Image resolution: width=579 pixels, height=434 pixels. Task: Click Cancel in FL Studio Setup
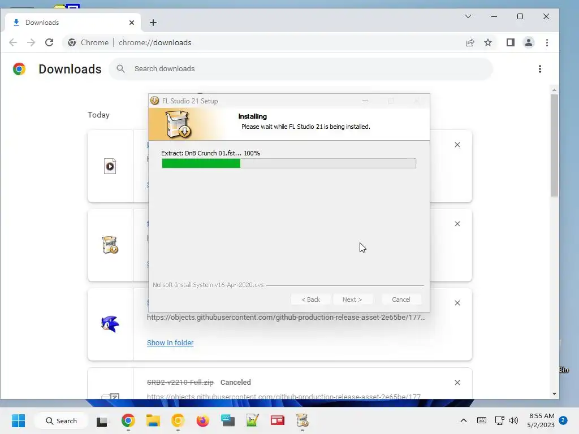(x=401, y=300)
